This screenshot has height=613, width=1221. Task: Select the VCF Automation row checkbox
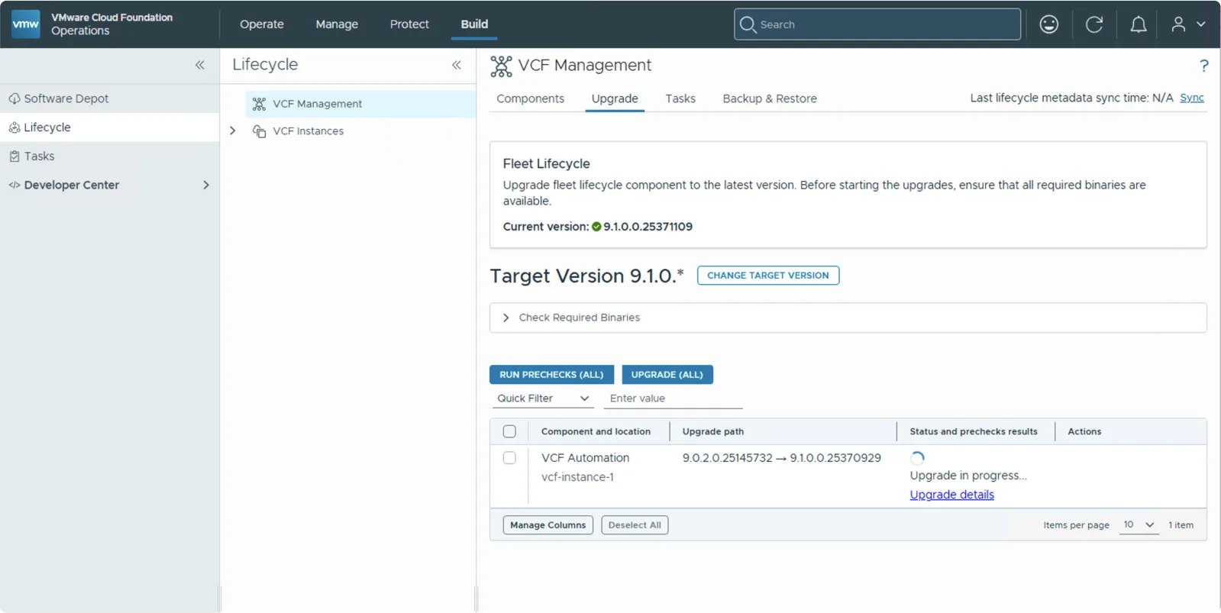[x=509, y=458]
